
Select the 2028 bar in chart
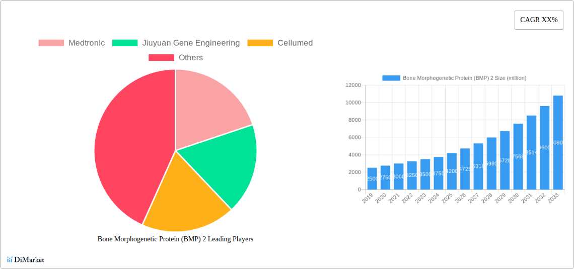(491, 163)
